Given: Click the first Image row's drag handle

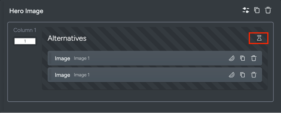Looking at the screenshot, I should tap(50, 58).
